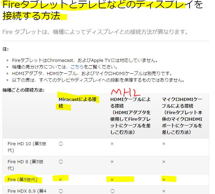
Task: Click the Miracast circle for Fire HD 8
Action: click(x=61, y=162)
